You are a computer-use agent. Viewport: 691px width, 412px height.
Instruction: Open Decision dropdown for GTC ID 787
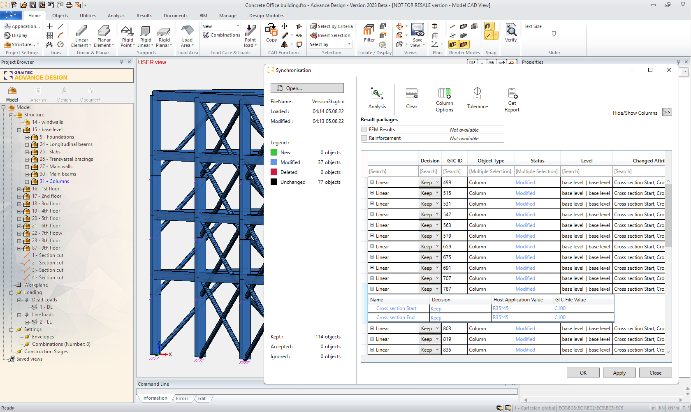[430, 289]
